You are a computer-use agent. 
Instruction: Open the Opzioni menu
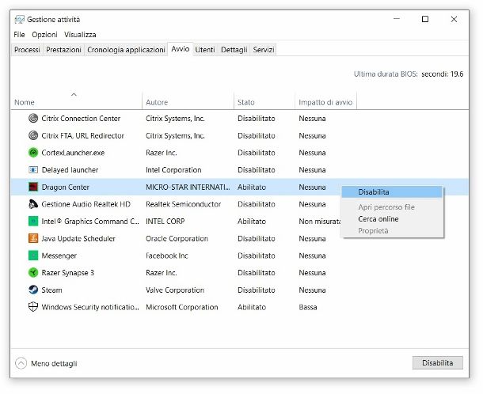click(44, 35)
